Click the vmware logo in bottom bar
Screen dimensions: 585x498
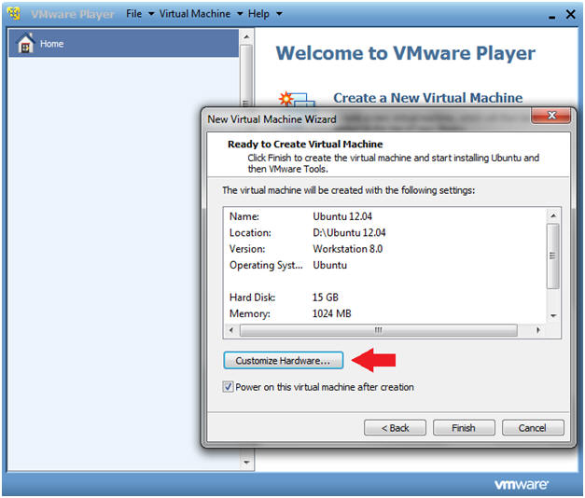[x=521, y=485]
